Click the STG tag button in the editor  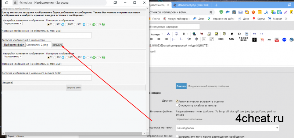[x=232, y=39]
